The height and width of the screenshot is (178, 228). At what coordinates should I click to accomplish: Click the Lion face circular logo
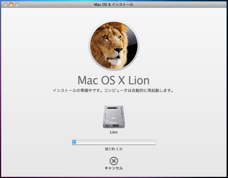coord(114,45)
